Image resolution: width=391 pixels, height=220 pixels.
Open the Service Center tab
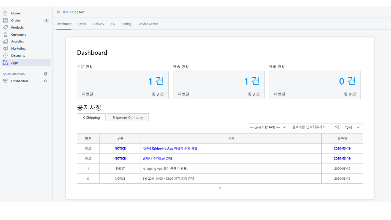[x=148, y=24]
